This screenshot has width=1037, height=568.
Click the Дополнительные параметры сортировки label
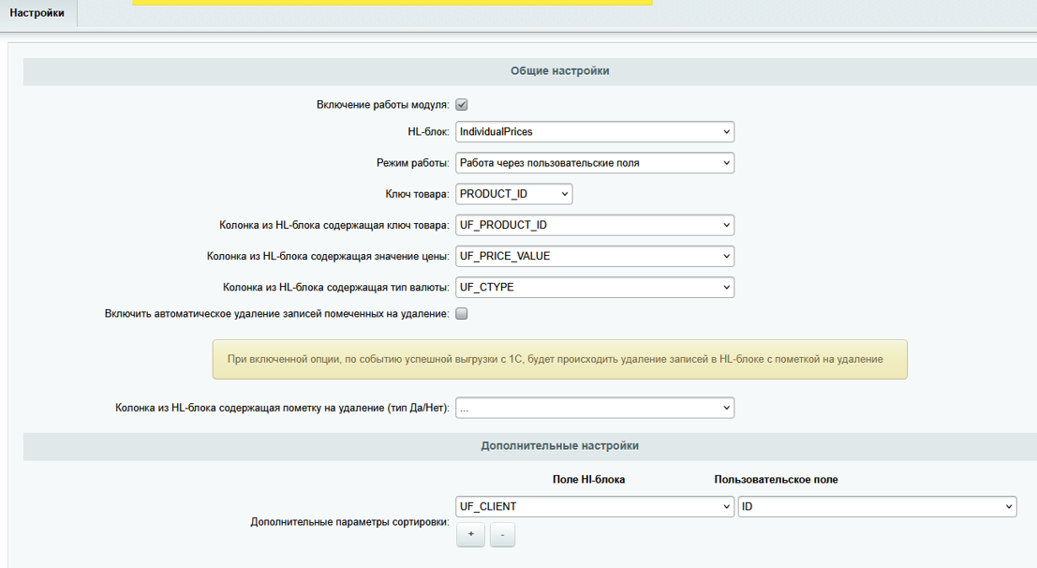[349, 521]
